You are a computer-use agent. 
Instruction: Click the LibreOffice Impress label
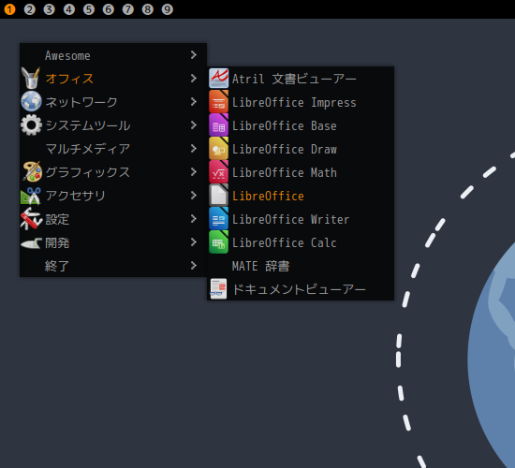294,102
